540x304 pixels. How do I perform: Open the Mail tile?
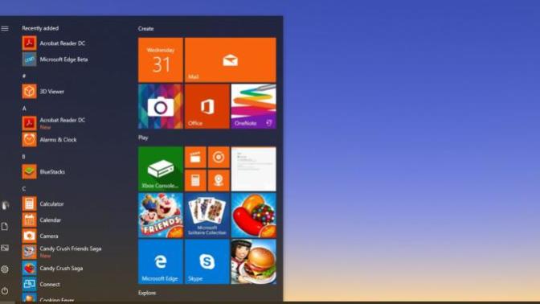(231, 60)
